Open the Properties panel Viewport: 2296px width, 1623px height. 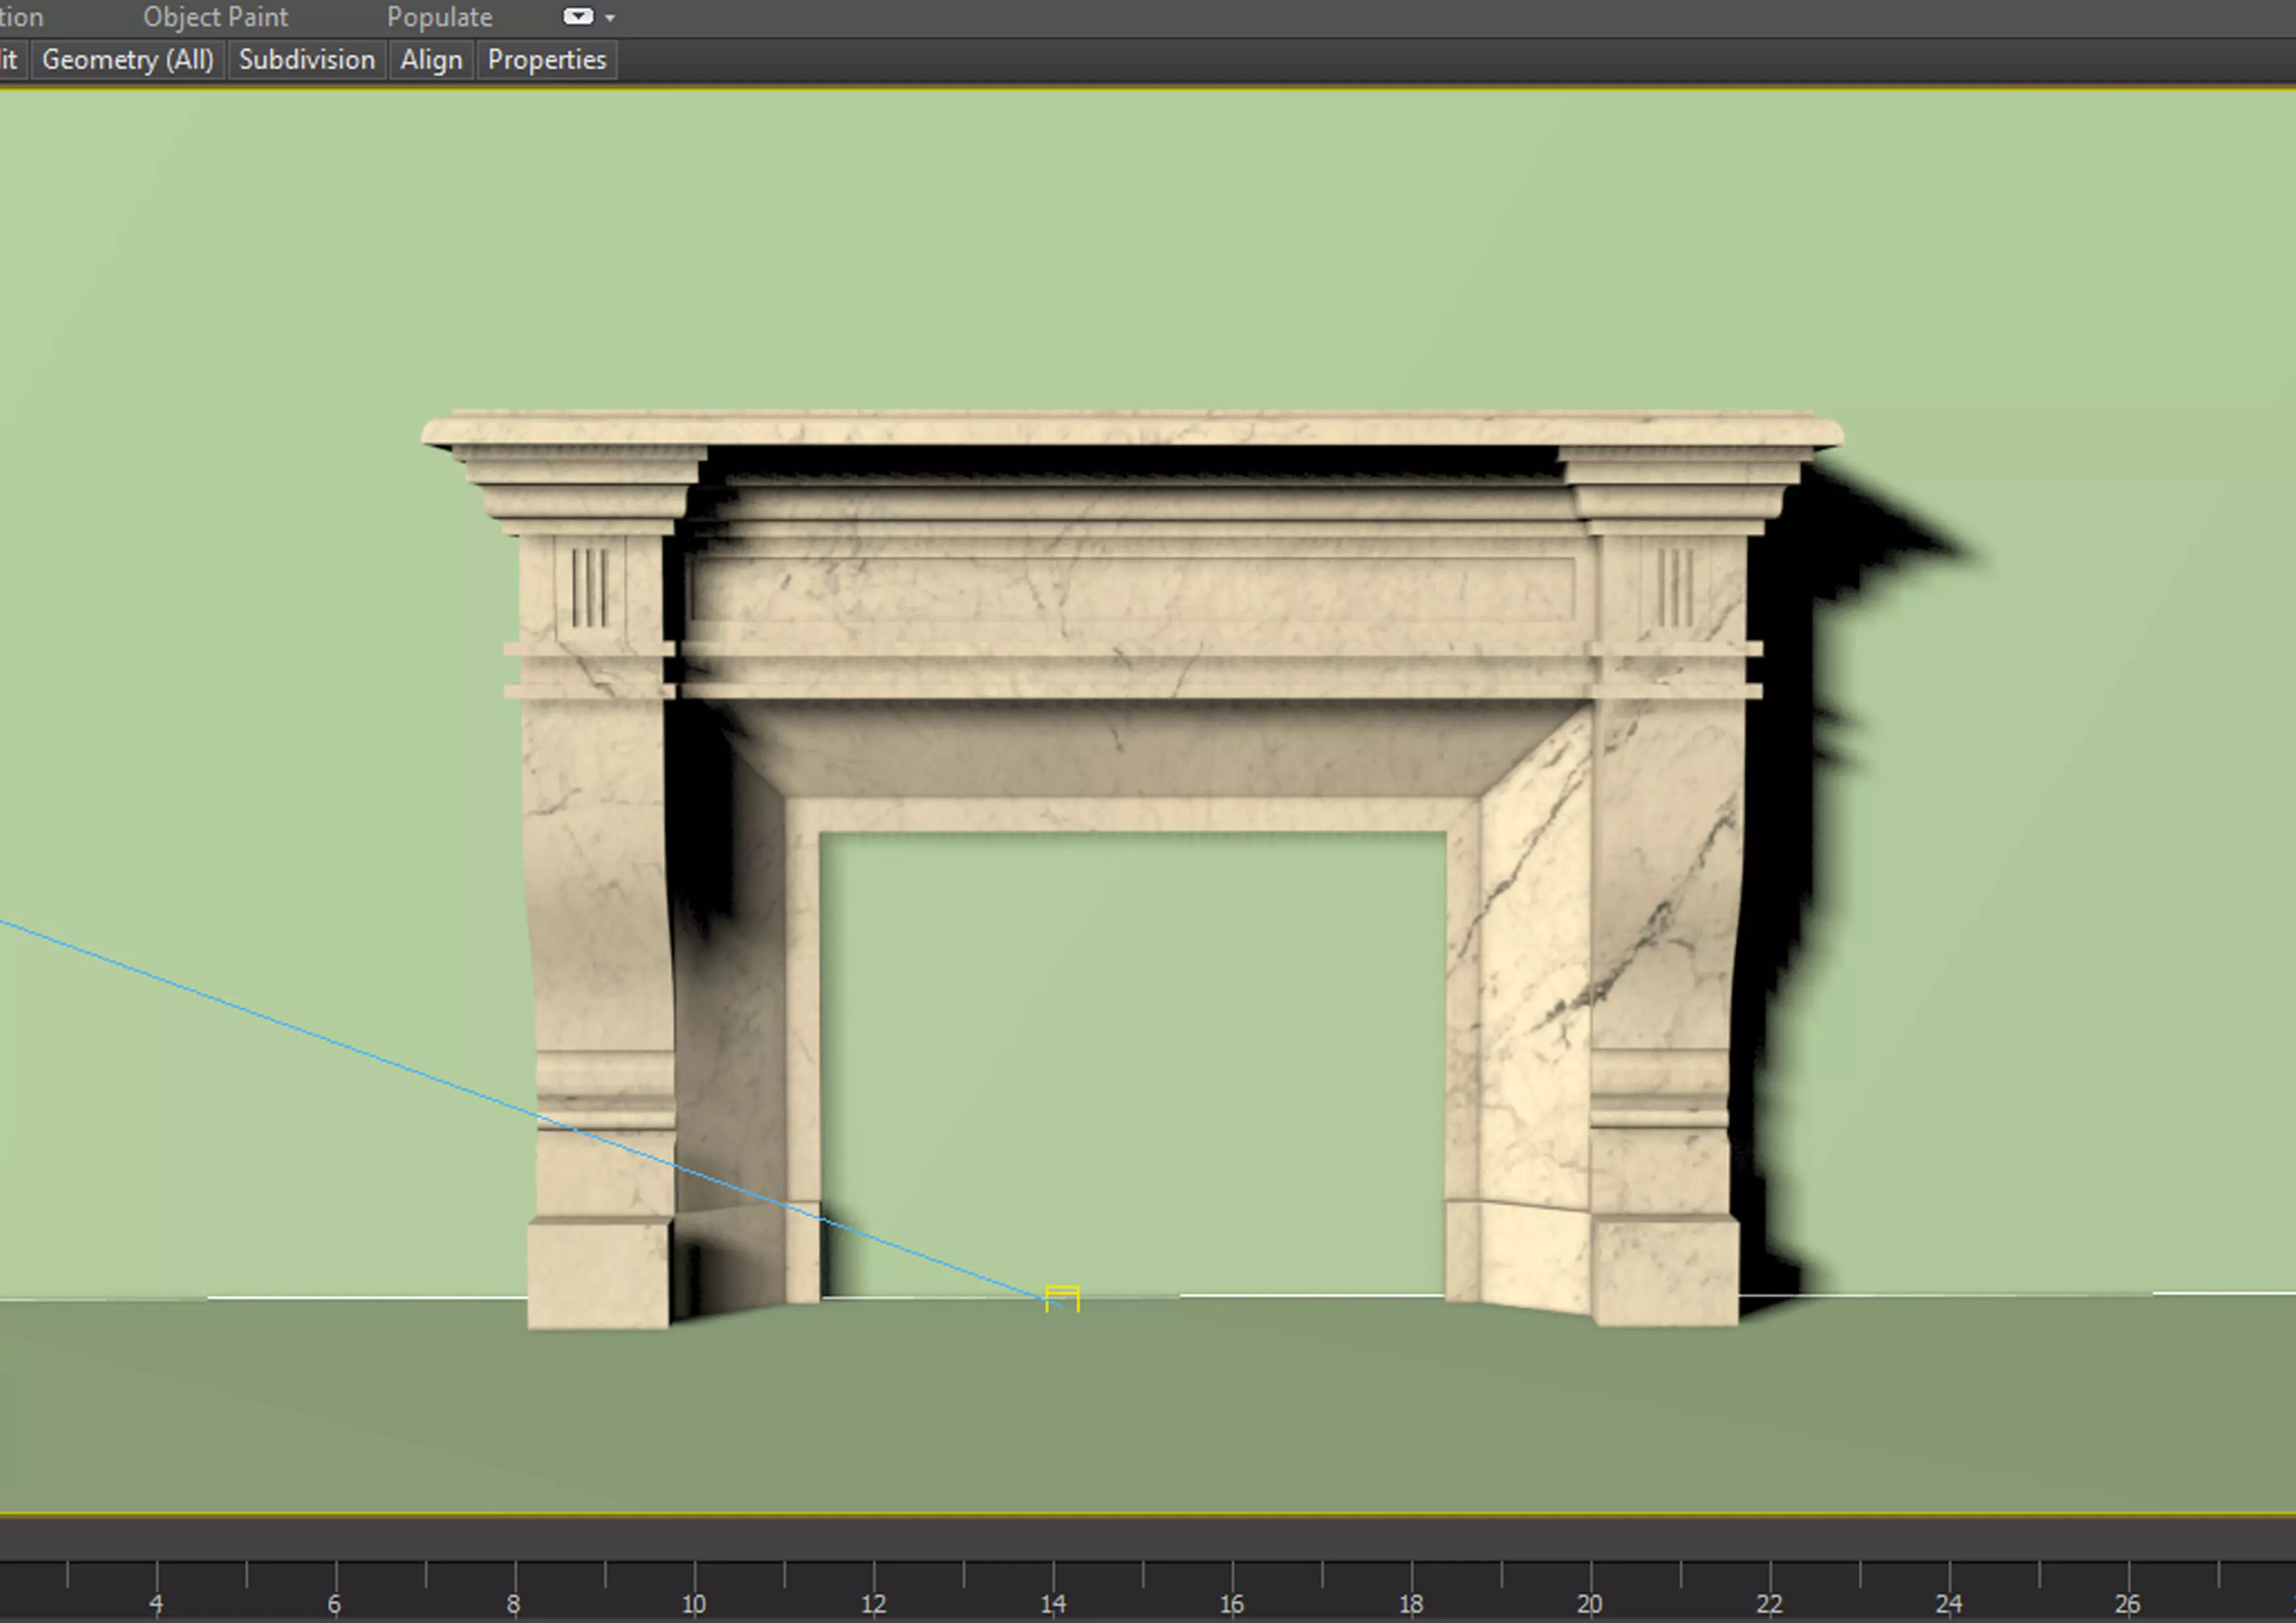(546, 60)
